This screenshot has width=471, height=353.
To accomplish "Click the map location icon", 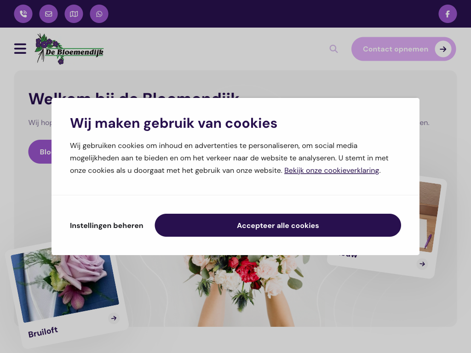I will (x=74, y=14).
